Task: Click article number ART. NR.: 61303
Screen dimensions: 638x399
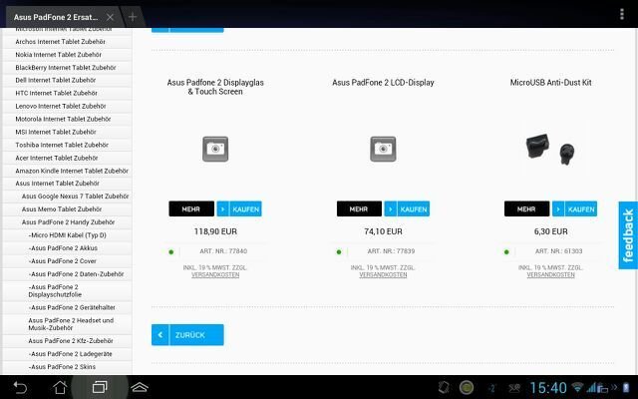Action: (x=558, y=251)
